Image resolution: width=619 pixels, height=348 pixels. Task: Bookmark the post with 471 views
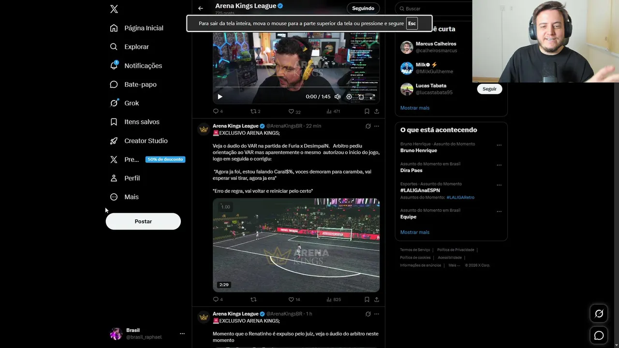367,111
